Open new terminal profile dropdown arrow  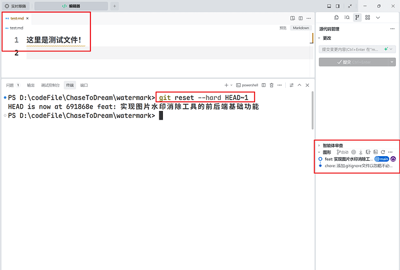click(x=231, y=85)
